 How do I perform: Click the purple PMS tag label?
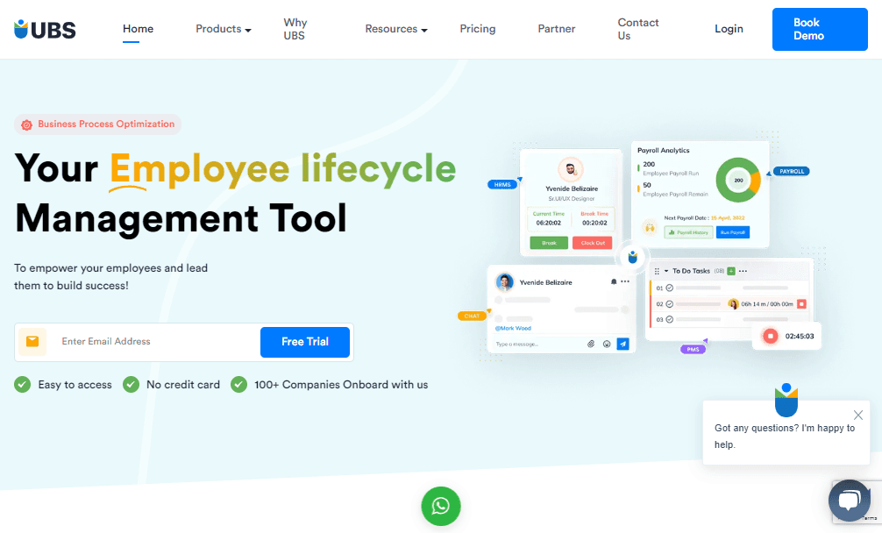(x=693, y=349)
